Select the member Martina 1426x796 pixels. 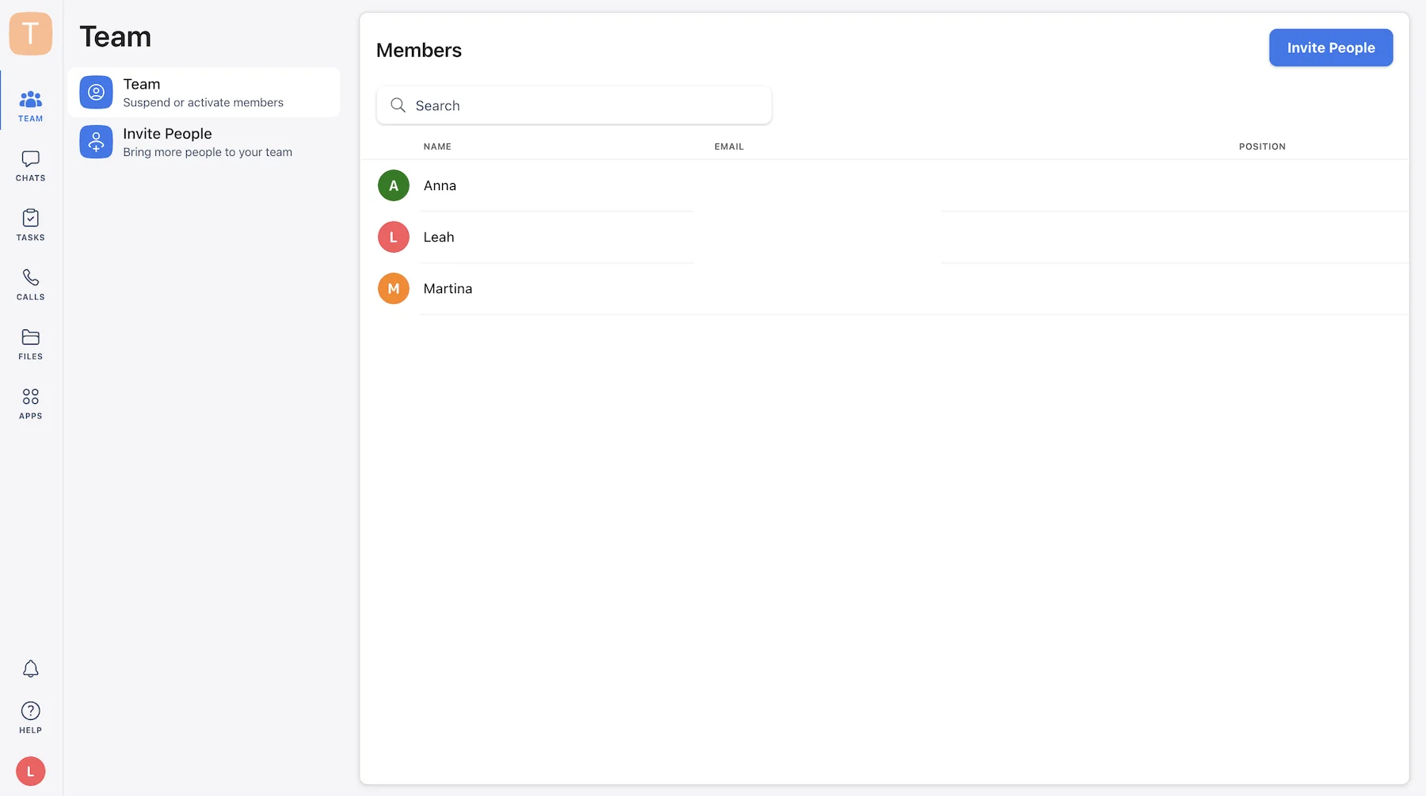(x=448, y=288)
